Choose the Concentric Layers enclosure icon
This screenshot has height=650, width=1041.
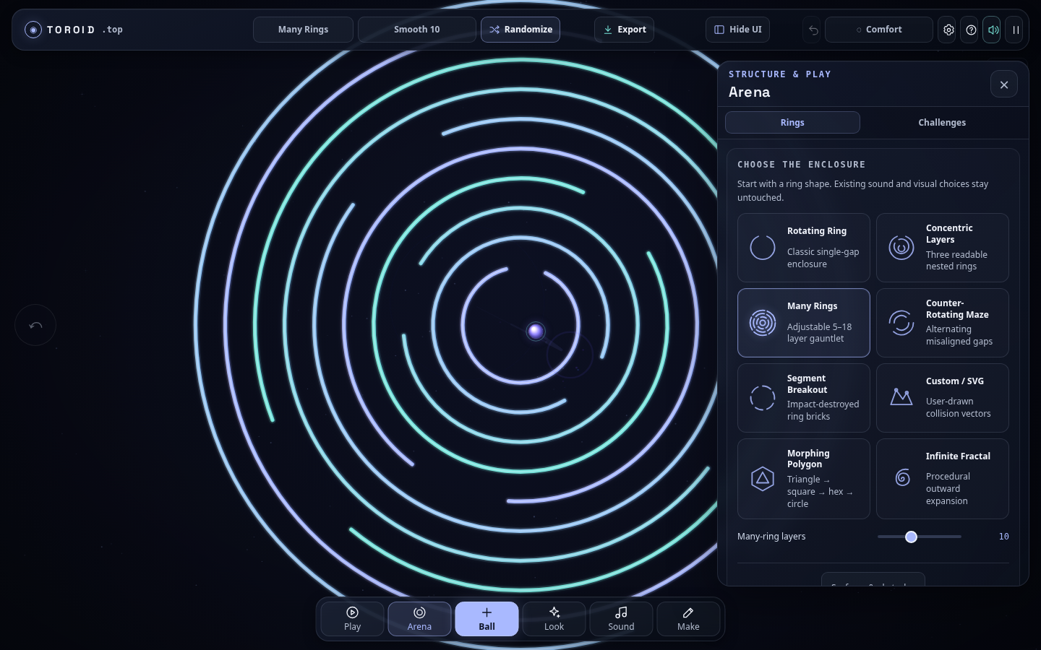[x=901, y=248]
